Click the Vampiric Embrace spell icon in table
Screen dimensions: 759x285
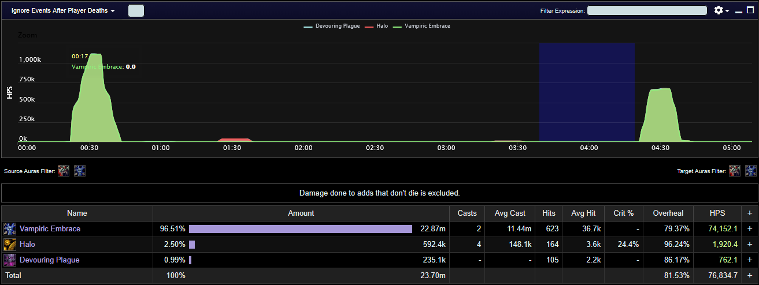(x=9, y=229)
